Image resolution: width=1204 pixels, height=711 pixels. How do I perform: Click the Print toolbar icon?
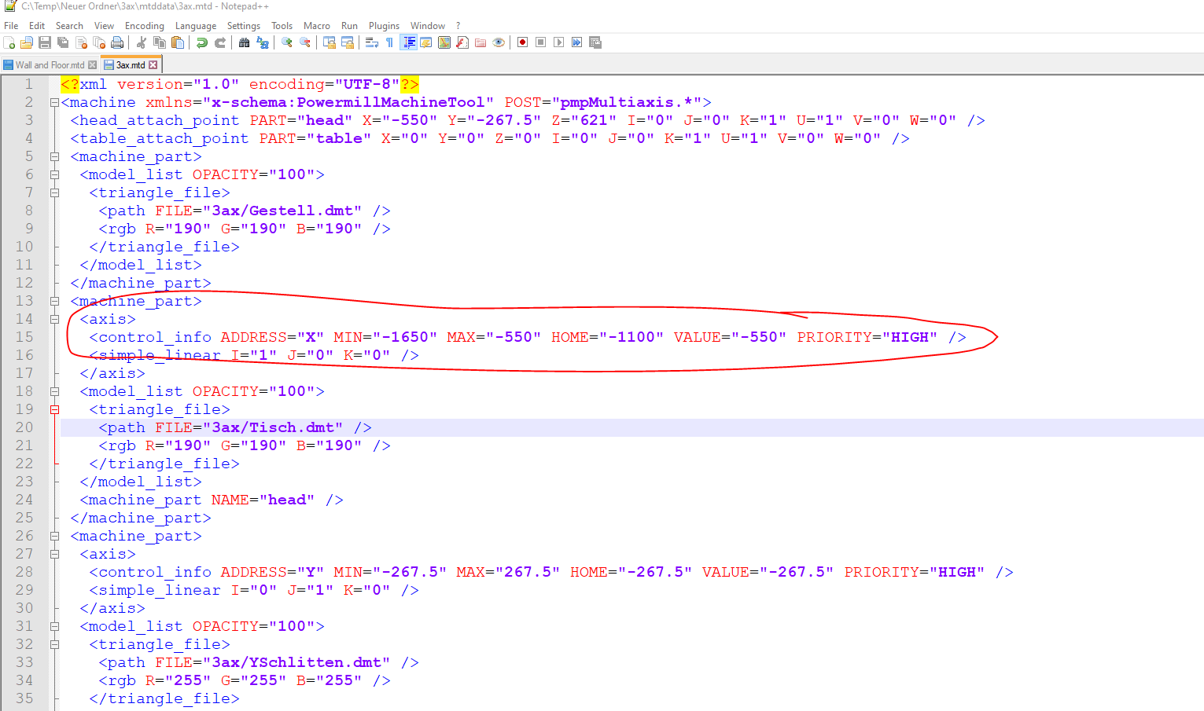tap(117, 42)
